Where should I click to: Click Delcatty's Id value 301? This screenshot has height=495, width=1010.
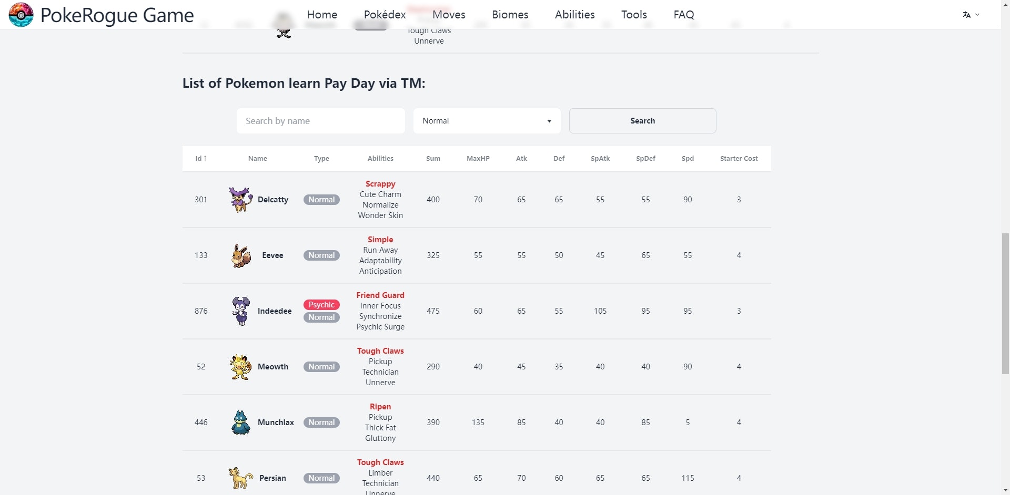pyautogui.click(x=201, y=200)
